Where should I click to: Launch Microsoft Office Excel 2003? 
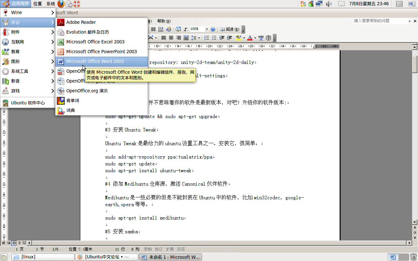102,42
